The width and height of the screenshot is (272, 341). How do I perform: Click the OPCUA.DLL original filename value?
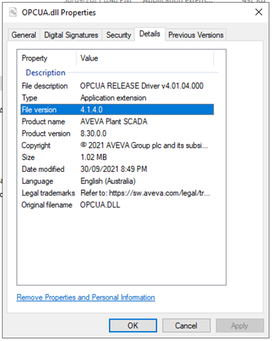[x=100, y=205]
